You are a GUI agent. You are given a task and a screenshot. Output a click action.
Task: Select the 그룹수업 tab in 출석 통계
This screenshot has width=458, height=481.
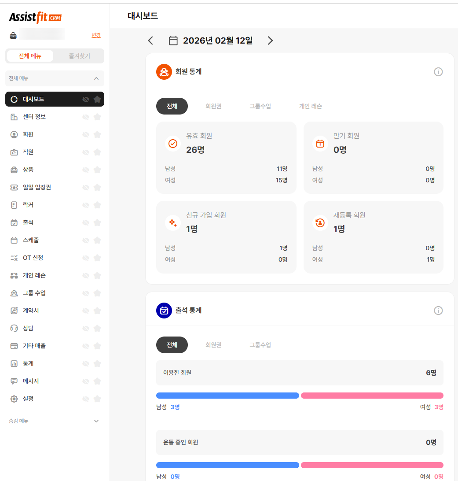260,345
